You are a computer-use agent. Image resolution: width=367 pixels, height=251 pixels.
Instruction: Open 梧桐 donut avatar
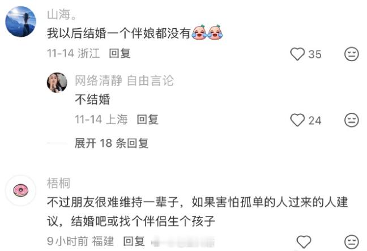(20, 190)
